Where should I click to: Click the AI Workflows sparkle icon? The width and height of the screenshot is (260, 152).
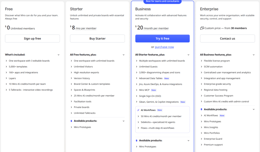pos(138,110)
